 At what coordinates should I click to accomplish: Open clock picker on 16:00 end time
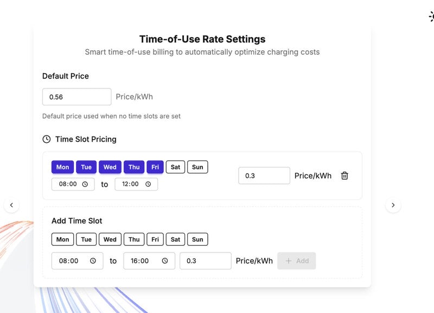(165, 261)
